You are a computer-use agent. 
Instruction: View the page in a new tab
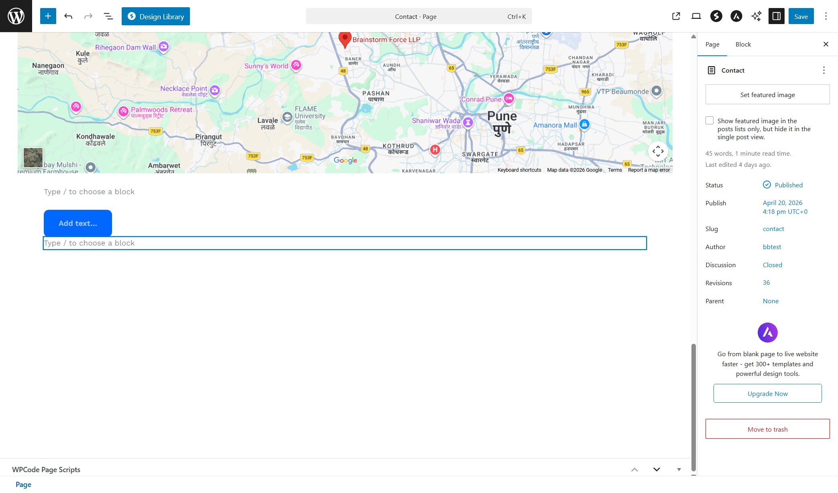[676, 16]
